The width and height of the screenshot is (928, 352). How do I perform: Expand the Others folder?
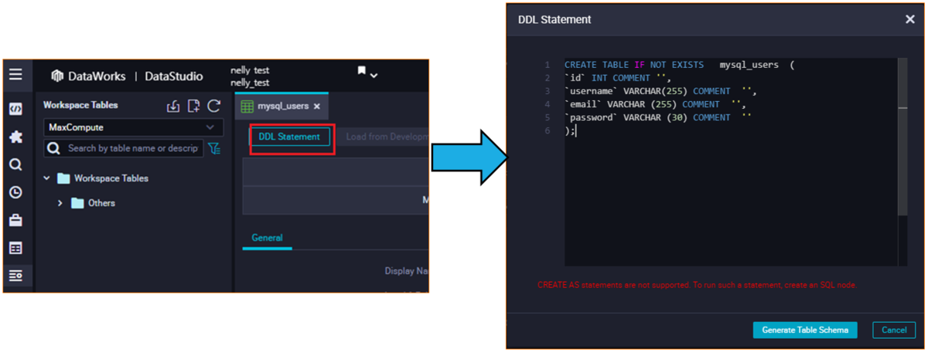[x=61, y=203]
